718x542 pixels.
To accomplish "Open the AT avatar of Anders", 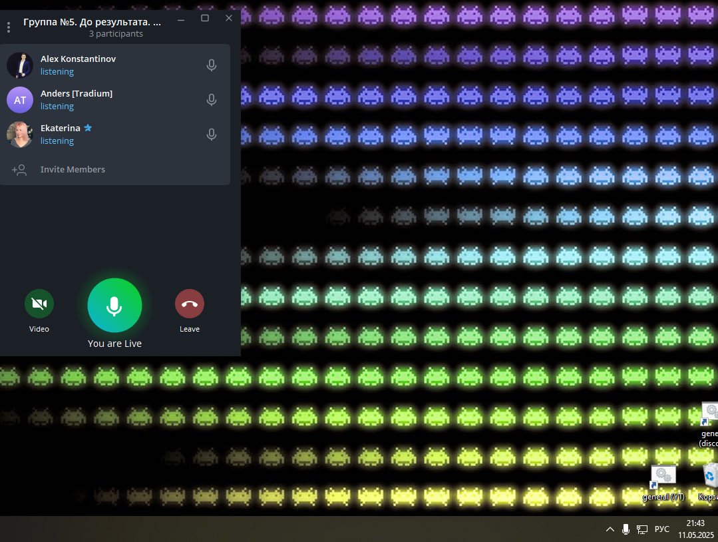I will pyautogui.click(x=20, y=100).
